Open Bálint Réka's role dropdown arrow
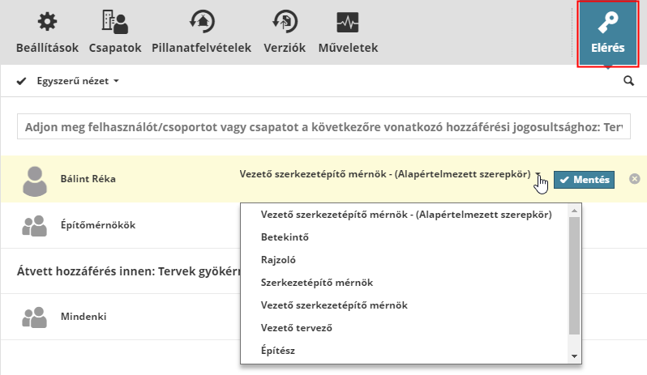Viewport: 647px width, 375px height. pos(538,175)
